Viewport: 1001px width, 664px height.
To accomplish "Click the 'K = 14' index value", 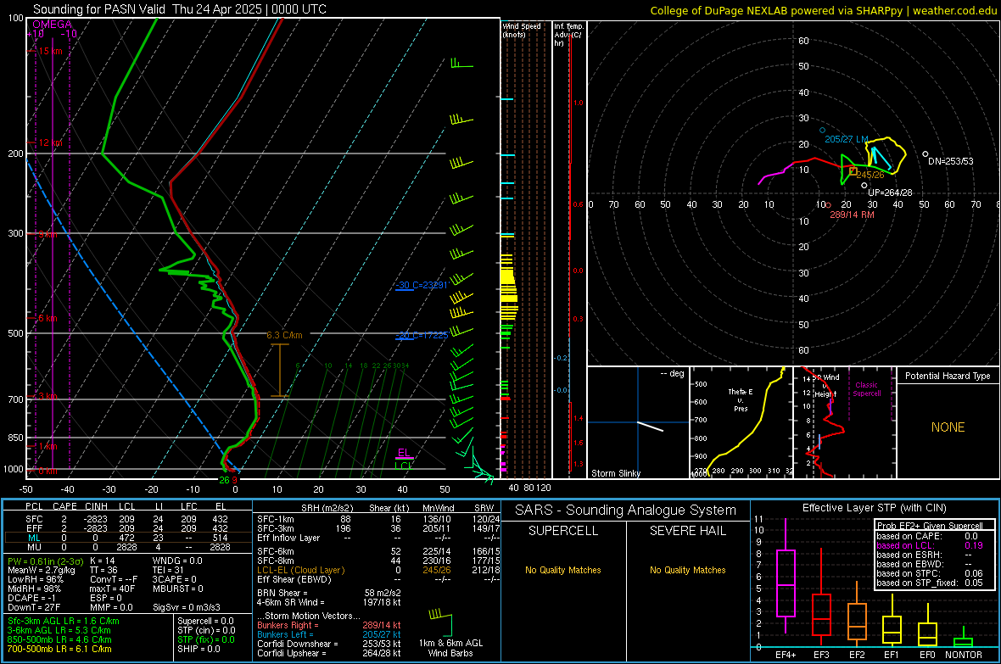I will [x=102, y=561].
